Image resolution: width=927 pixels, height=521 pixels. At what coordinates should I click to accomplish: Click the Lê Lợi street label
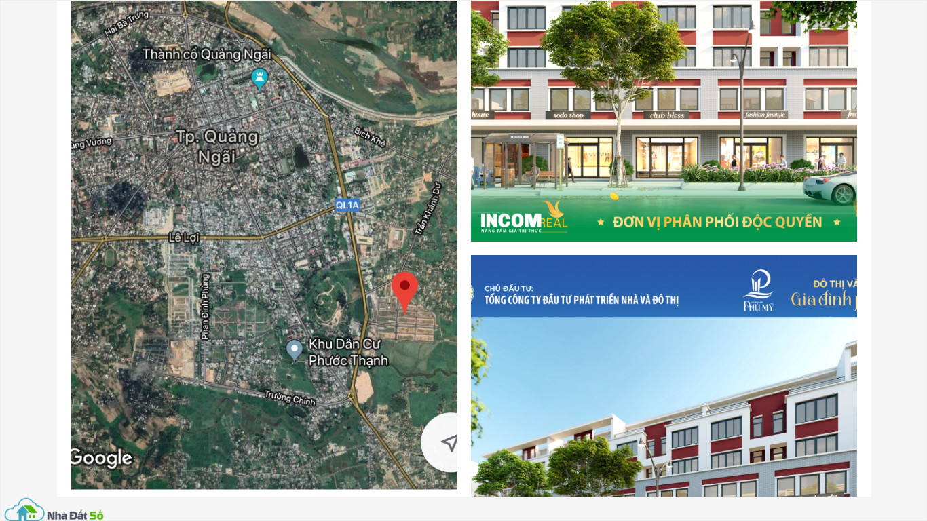pyautogui.click(x=183, y=237)
